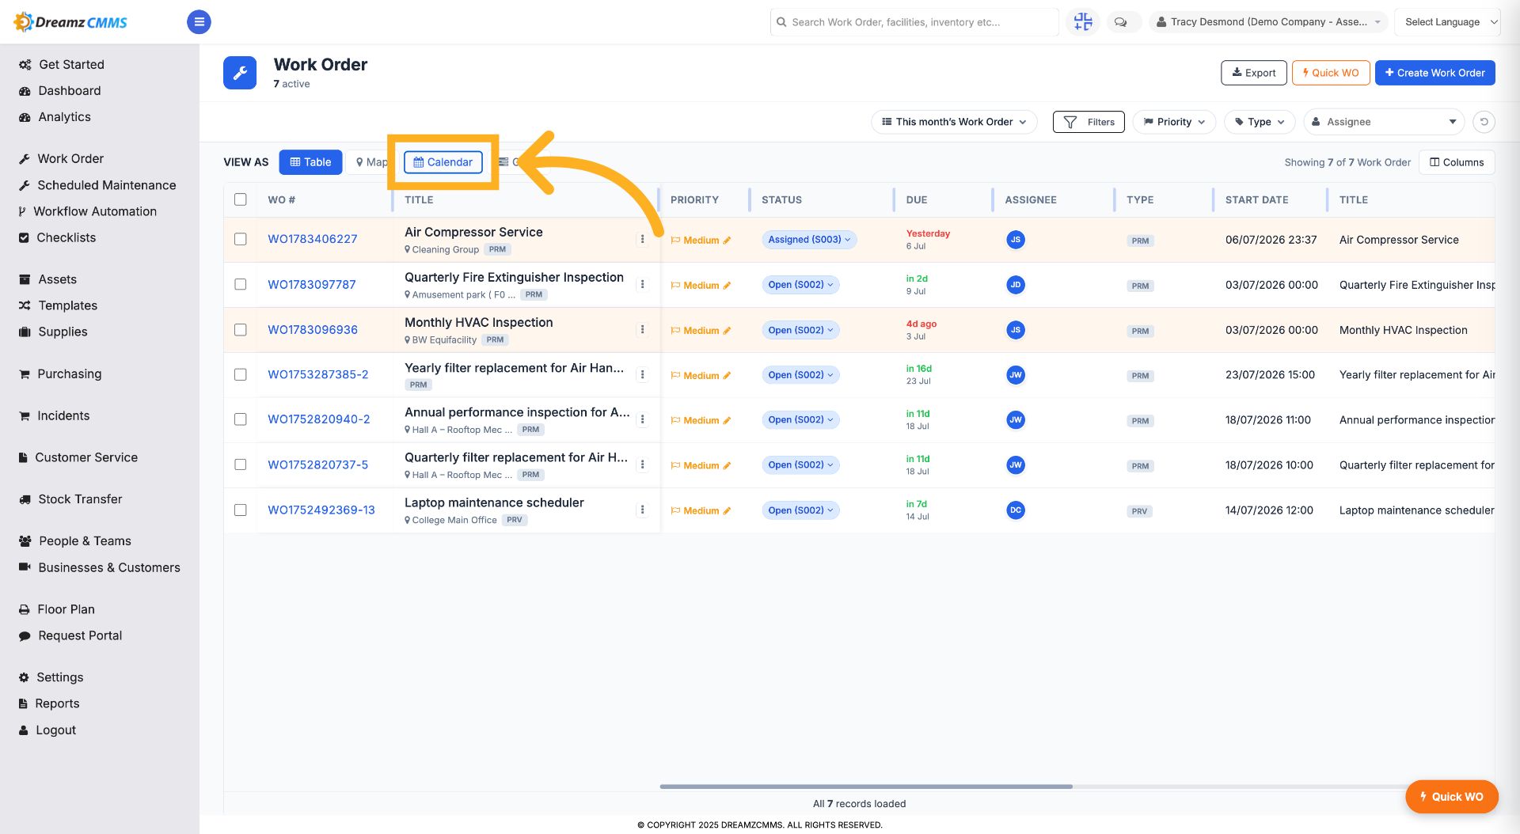Open kebab menu for Air Compressor Service
The image size is (1520, 834).
point(642,239)
